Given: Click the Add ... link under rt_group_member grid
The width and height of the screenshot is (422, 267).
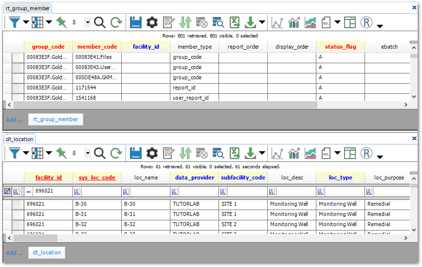Looking at the screenshot, I should point(14,120).
